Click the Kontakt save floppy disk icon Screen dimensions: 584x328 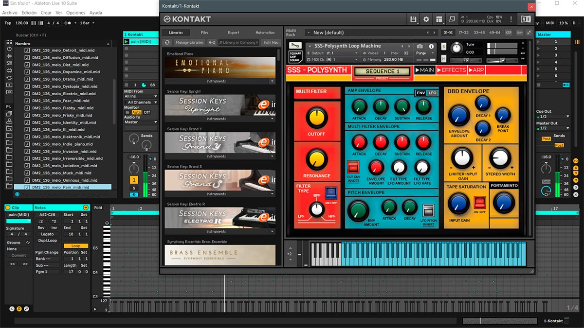[413, 19]
